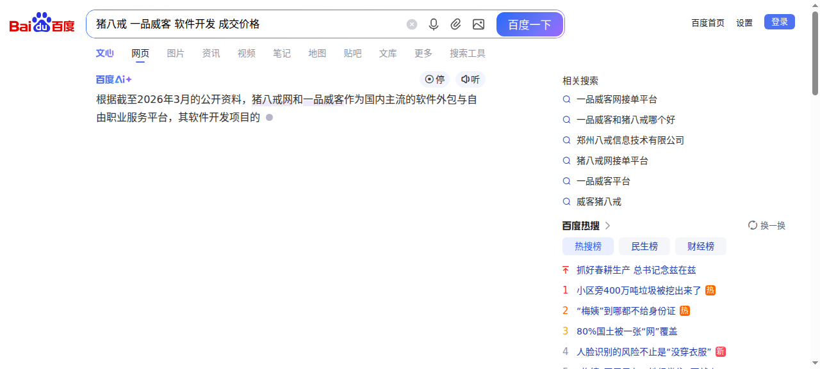Screen dimensions: 820x369
Task: Open image search camera icon
Action: (x=478, y=24)
